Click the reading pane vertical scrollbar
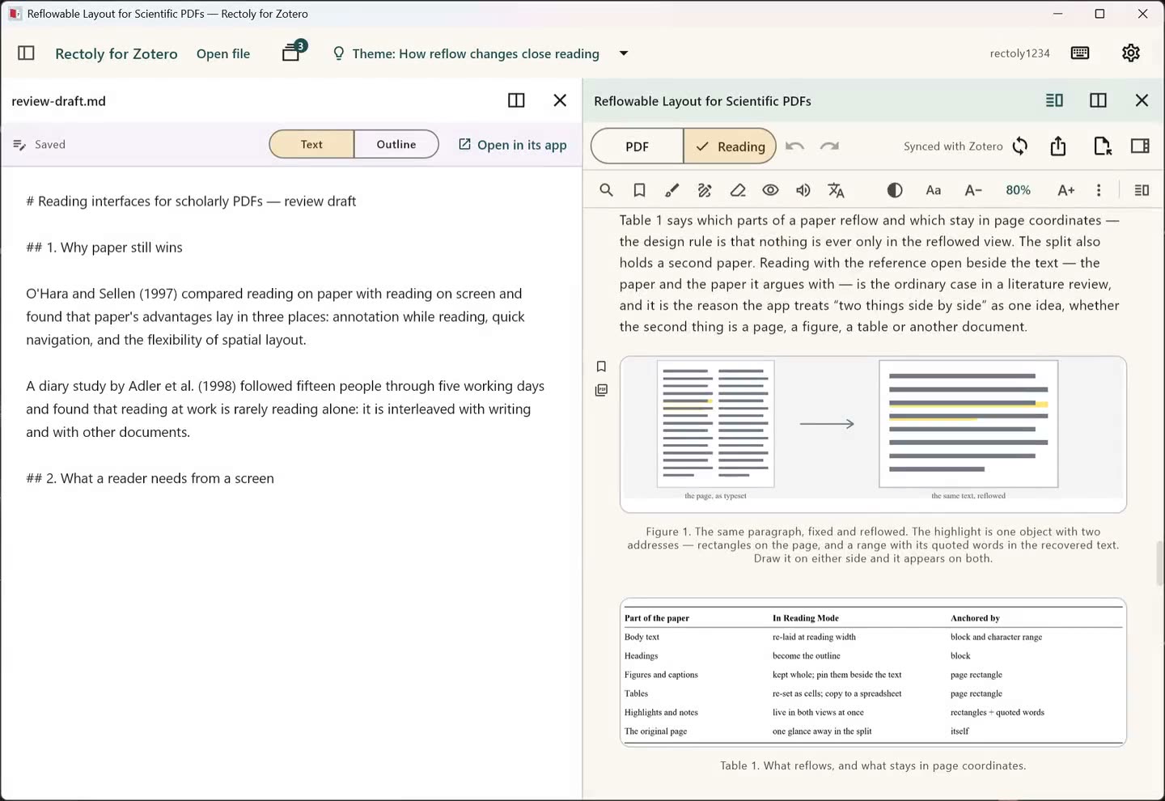Image resolution: width=1165 pixels, height=801 pixels. (1159, 564)
